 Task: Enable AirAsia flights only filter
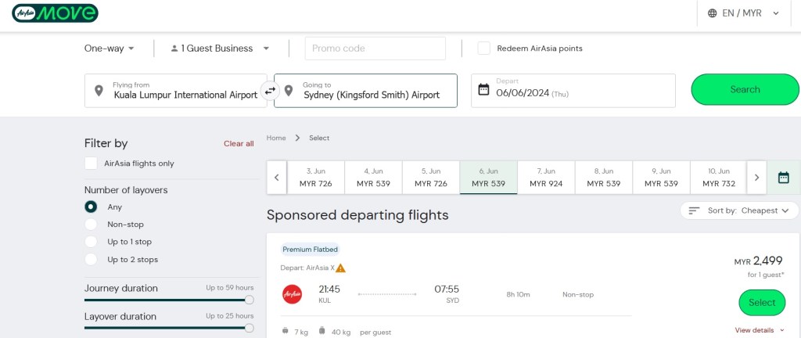[x=92, y=164]
